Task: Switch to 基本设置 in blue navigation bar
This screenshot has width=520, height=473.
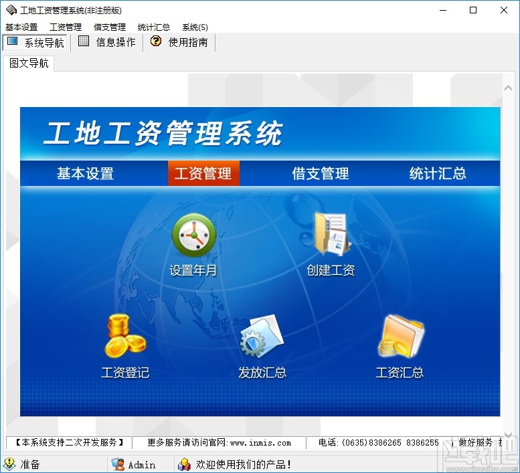Action: click(x=85, y=173)
